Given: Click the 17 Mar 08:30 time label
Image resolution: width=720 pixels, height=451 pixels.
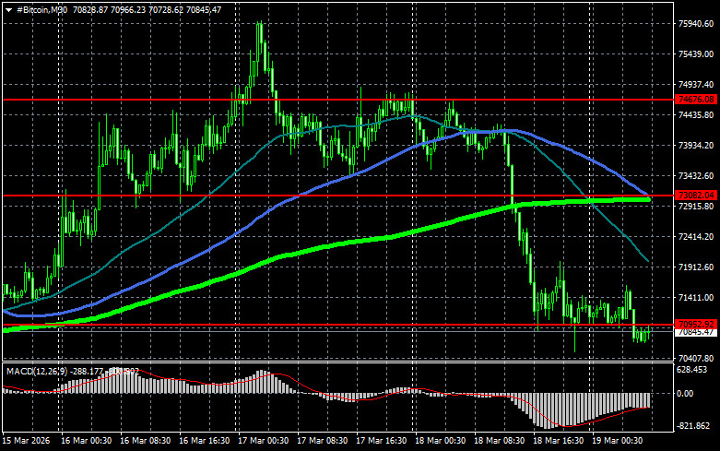Looking at the screenshot, I should coord(323,441).
